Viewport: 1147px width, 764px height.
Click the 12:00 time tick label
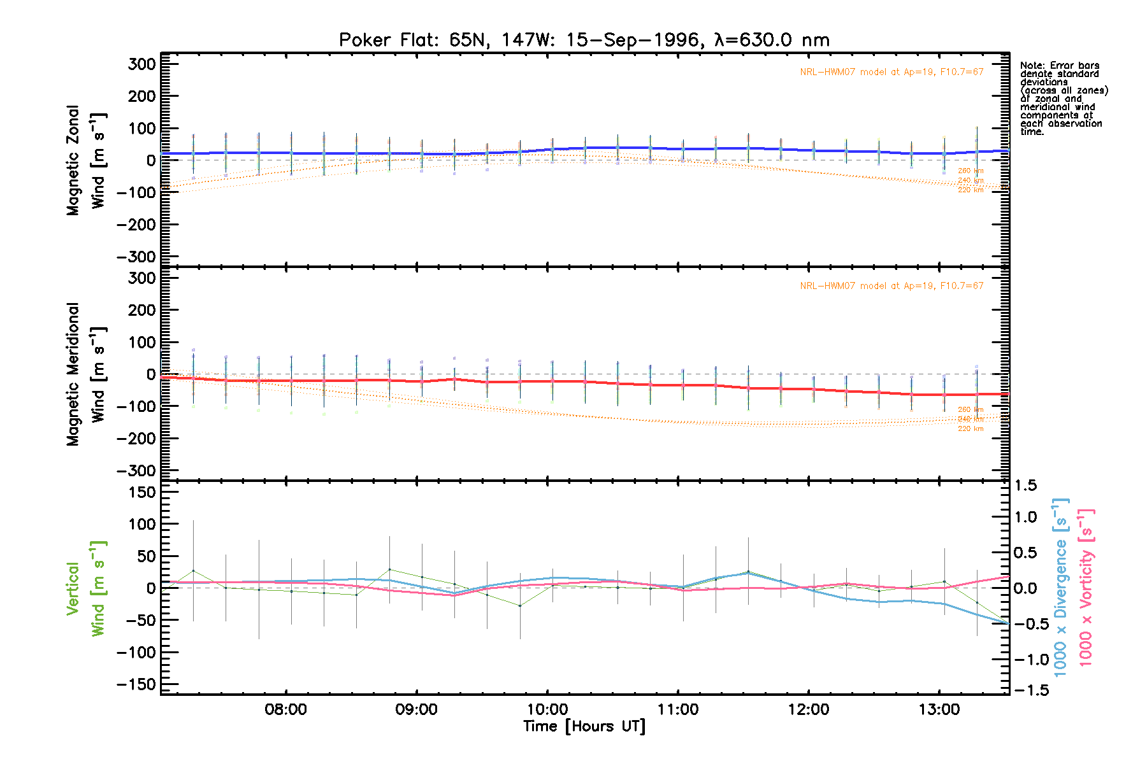[808, 710]
